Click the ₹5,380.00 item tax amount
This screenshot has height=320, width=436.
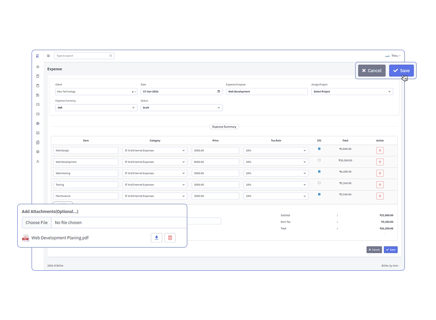[x=387, y=222]
